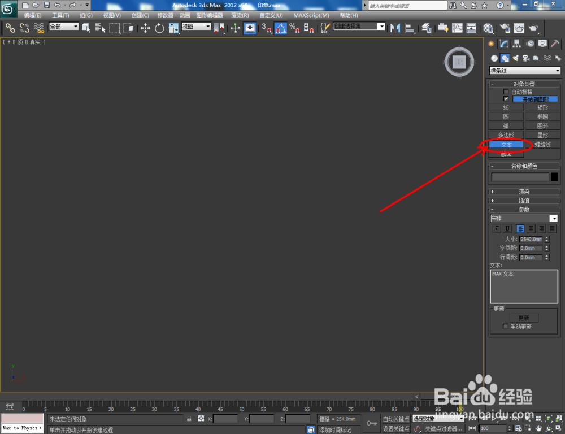Screen dimensions: 565x434
Task: Open the MAXScript(M) menu
Action: point(311,15)
